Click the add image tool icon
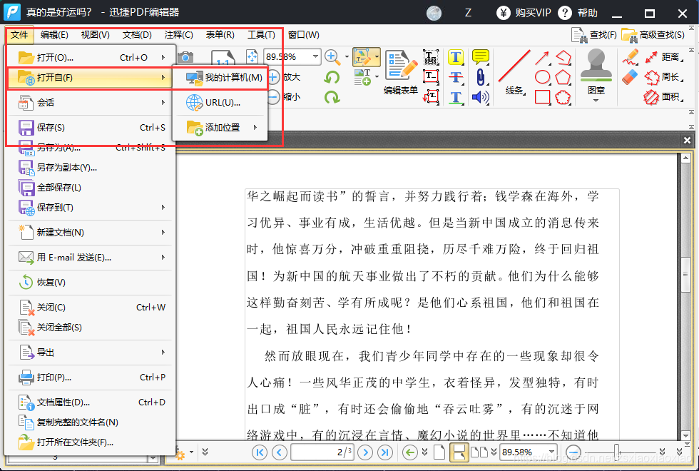 (362, 77)
